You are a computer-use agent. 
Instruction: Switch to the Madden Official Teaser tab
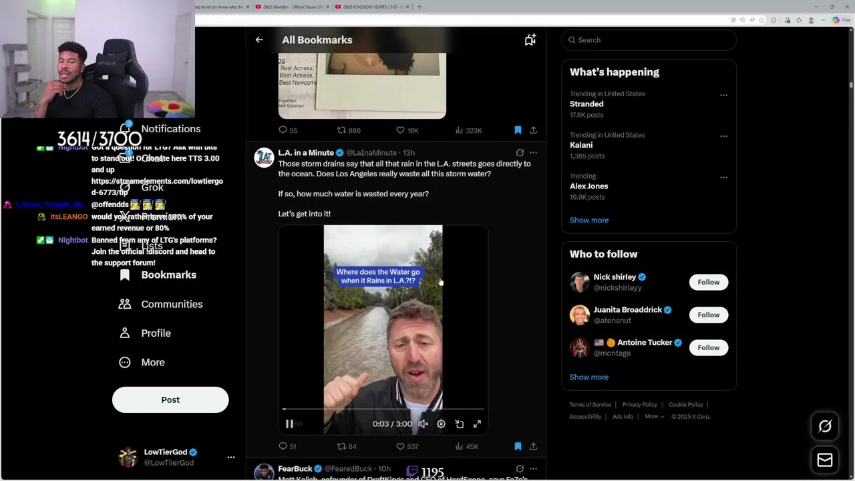click(x=291, y=7)
